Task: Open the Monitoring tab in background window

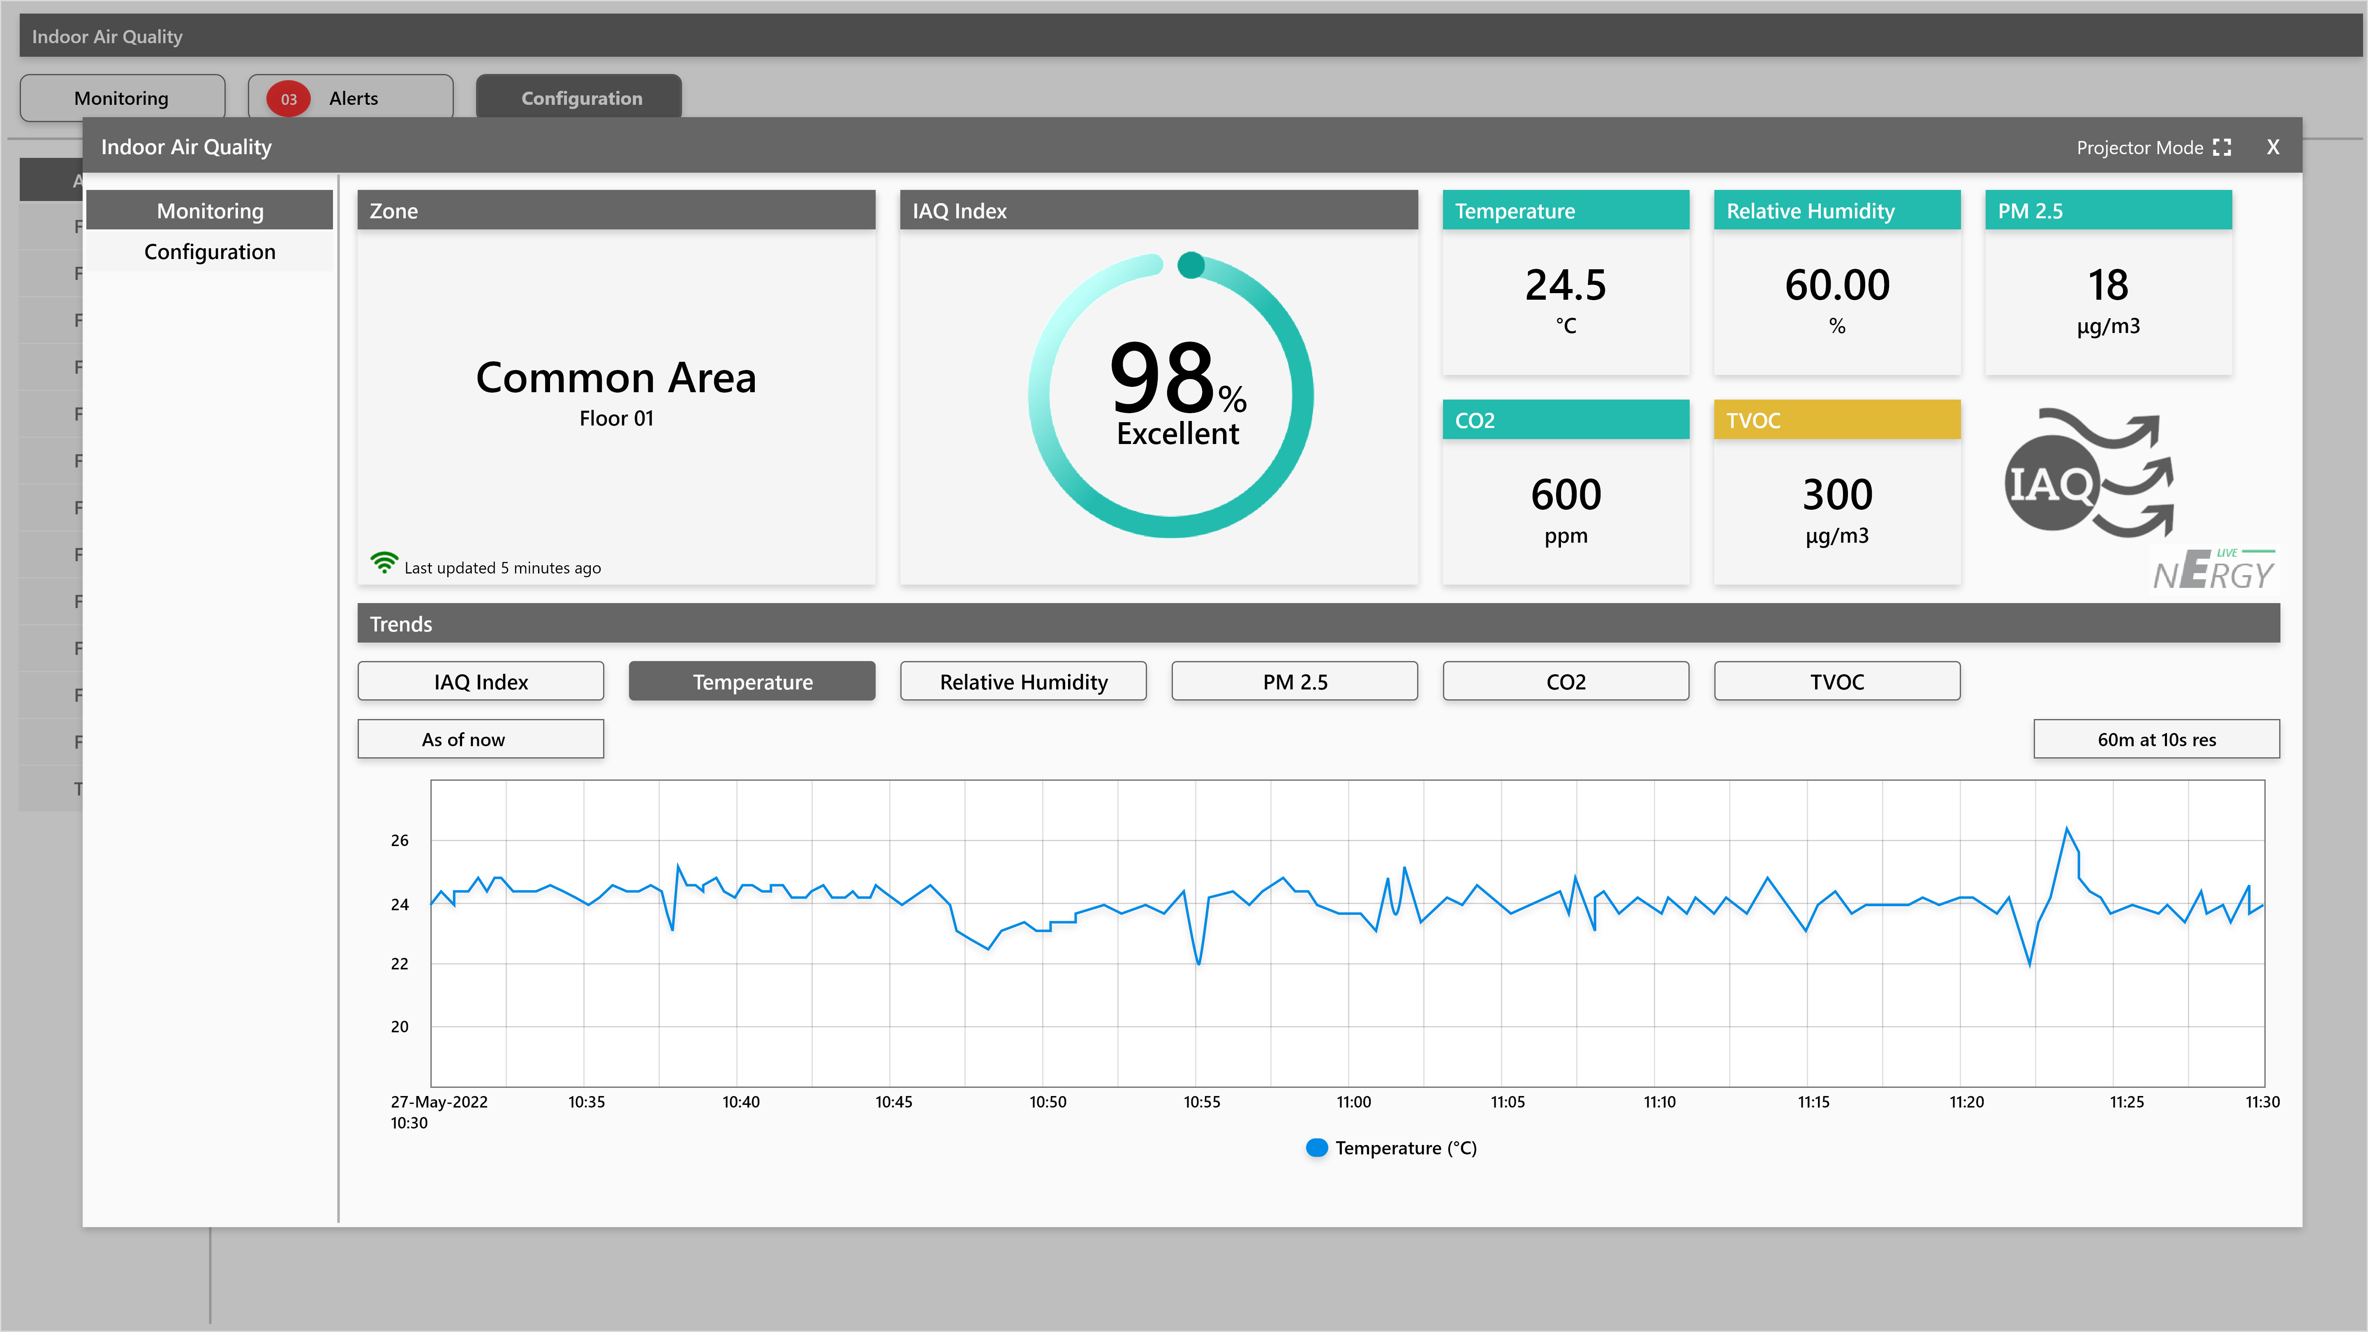Action: point(122,97)
